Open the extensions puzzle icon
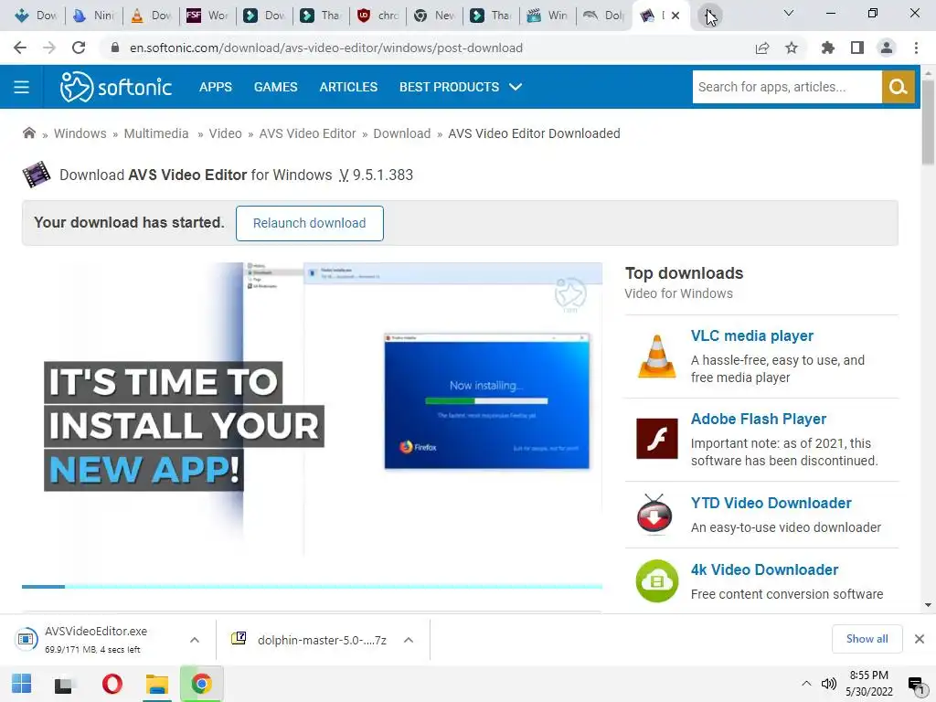Screen dimensions: 936x702 pyautogui.click(x=828, y=48)
